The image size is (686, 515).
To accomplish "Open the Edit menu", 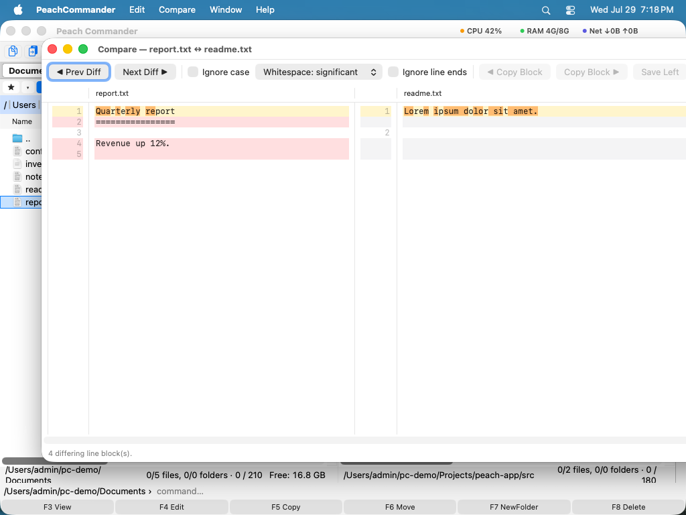I will point(137,9).
